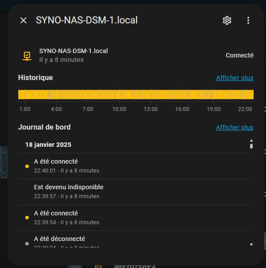This screenshot has width=266, height=268.
Task: Click grey dot beside 'A été déconnecté'
Action: click(x=27, y=243)
